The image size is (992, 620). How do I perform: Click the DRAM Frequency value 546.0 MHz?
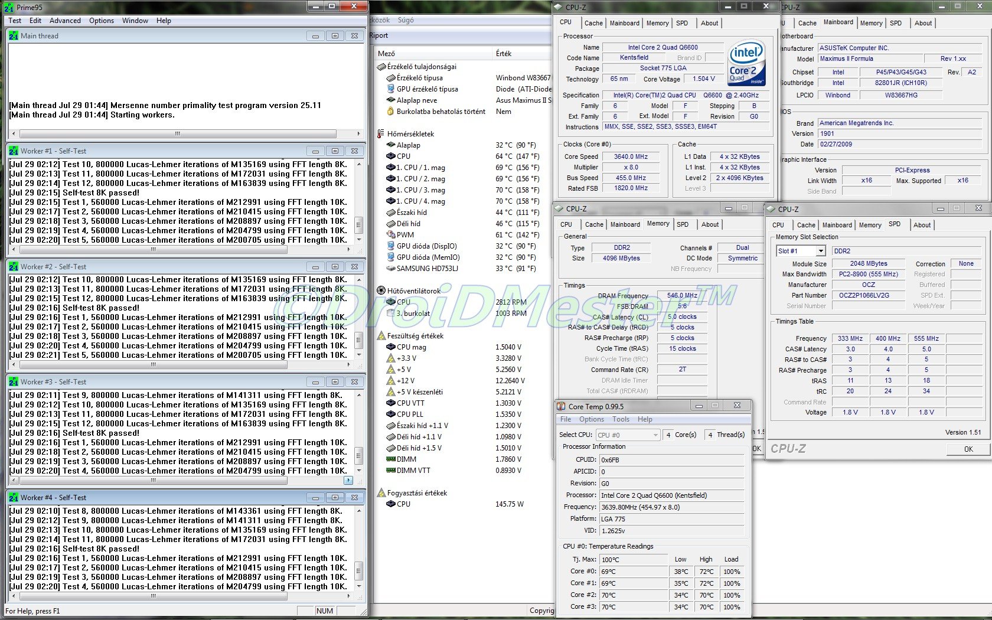click(x=682, y=296)
